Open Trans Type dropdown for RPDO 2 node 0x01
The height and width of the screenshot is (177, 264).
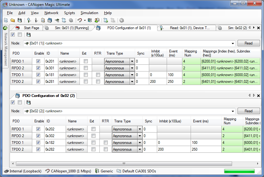[x=132, y=68]
